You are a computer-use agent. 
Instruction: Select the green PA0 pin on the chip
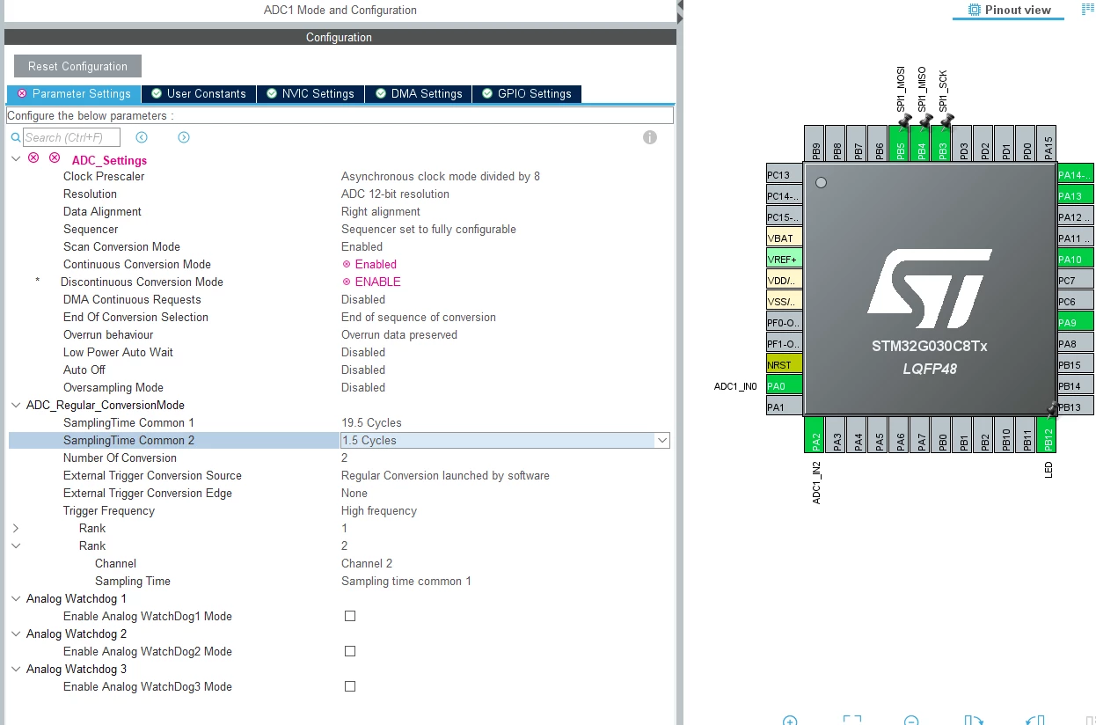click(x=784, y=386)
